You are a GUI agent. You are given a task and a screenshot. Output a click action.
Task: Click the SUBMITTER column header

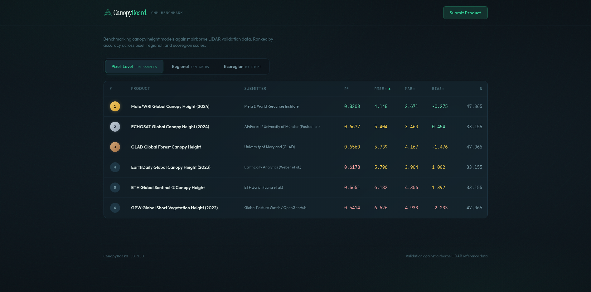[x=255, y=89]
